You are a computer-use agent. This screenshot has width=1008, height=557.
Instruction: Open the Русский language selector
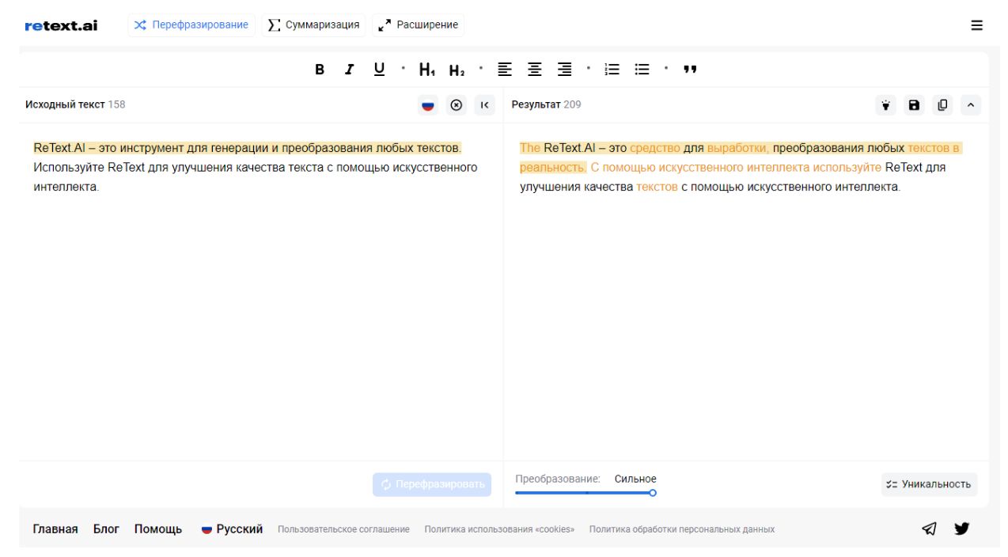232,529
